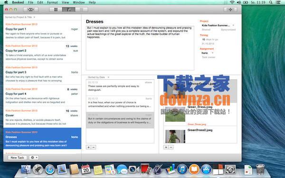285x178 pixels.
Task: Open the Help menu
Action: (x=92, y=2)
